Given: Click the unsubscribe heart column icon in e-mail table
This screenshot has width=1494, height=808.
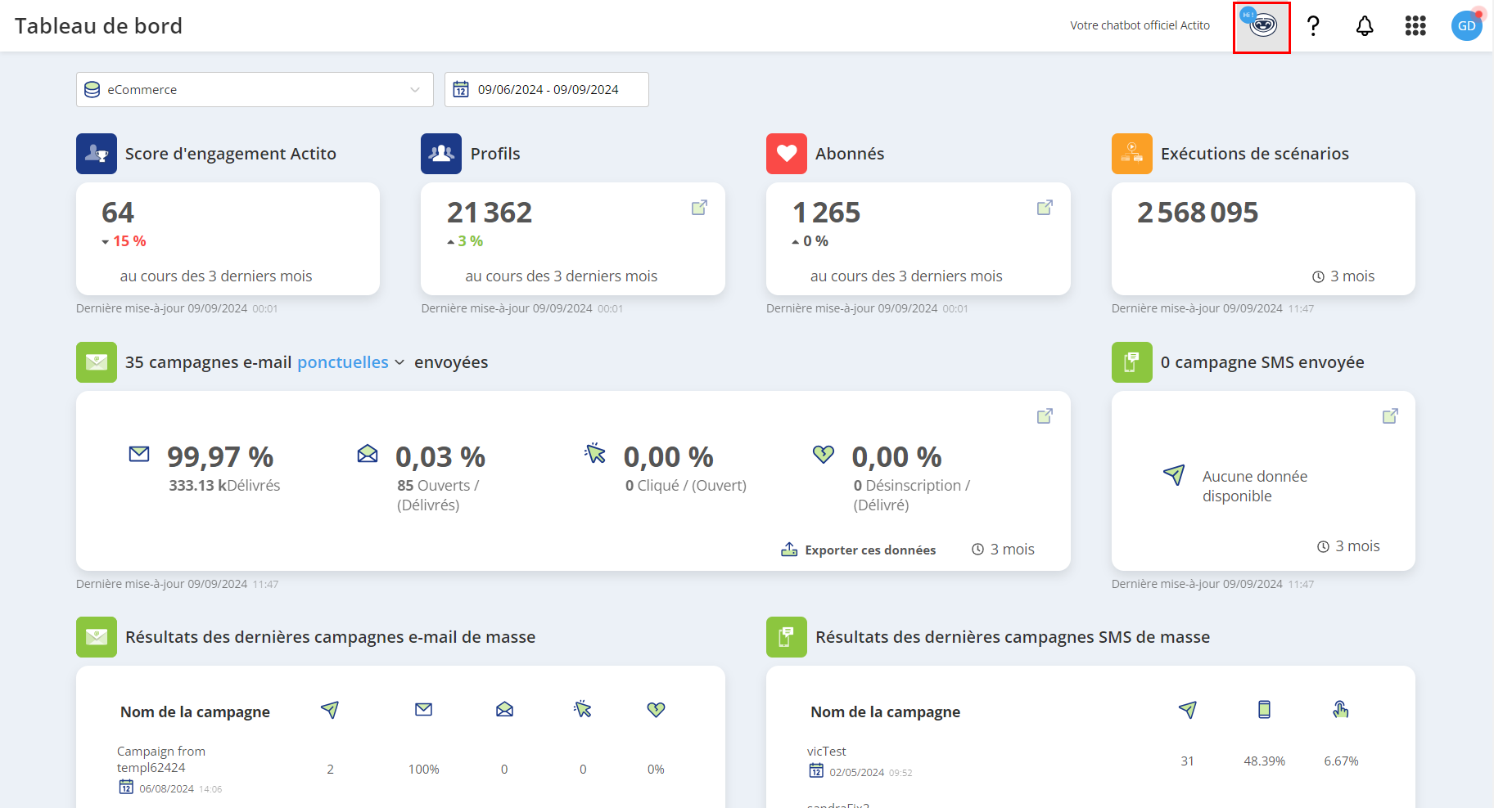Looking at the screenshot, I should point(656,710).
